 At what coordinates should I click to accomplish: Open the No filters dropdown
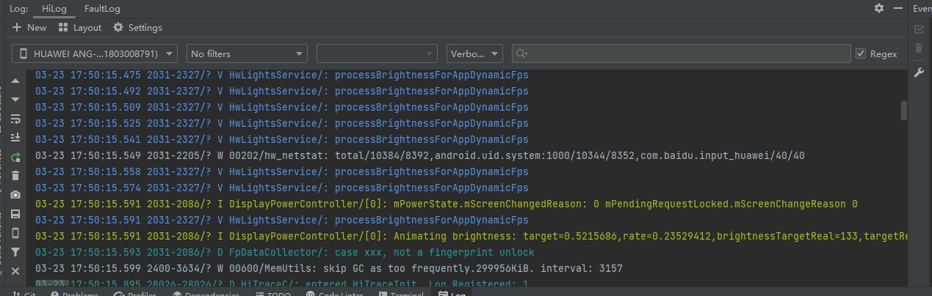[247, 53]
